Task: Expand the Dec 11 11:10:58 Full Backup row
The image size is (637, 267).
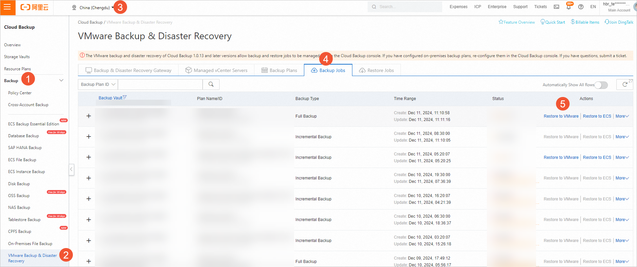Action: point(89,116)
